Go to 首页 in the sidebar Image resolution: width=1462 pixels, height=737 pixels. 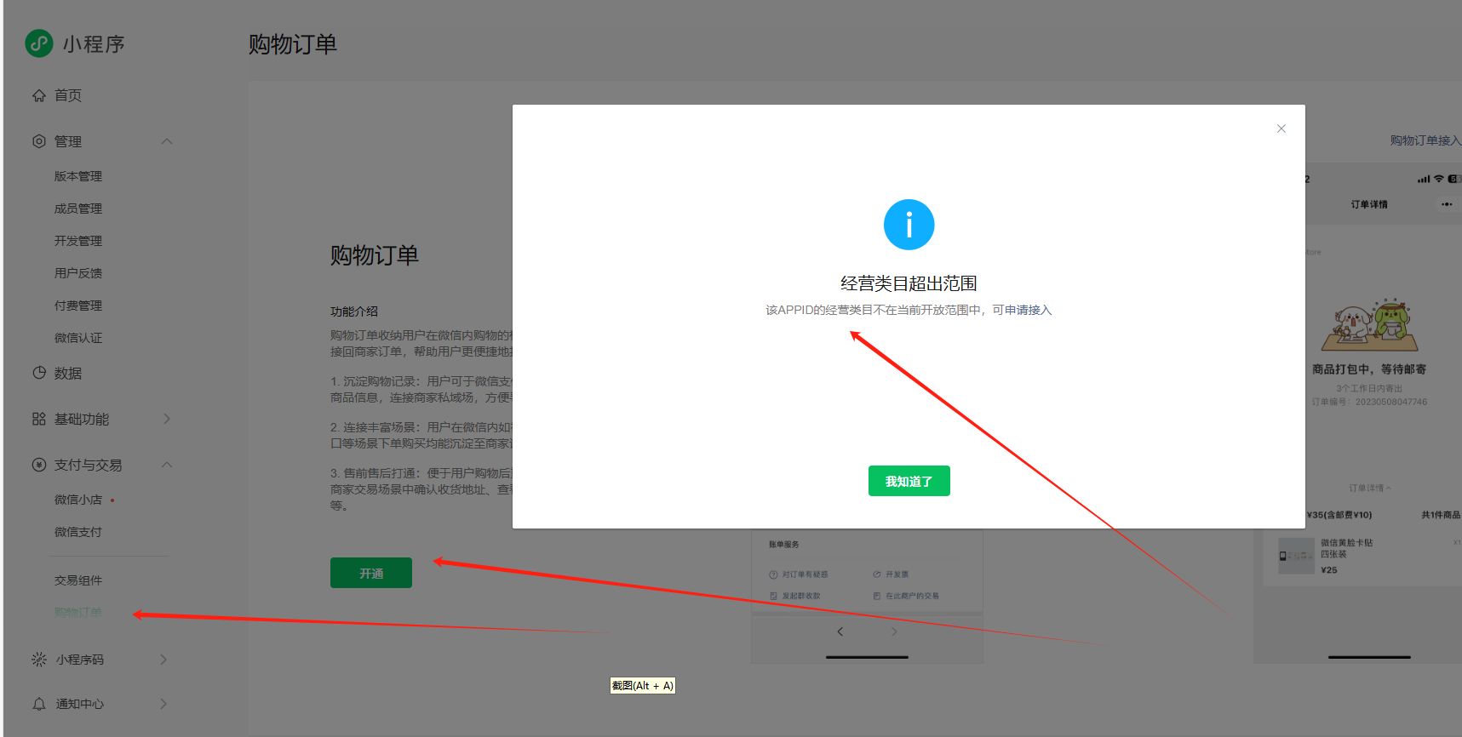coord(68,95)
